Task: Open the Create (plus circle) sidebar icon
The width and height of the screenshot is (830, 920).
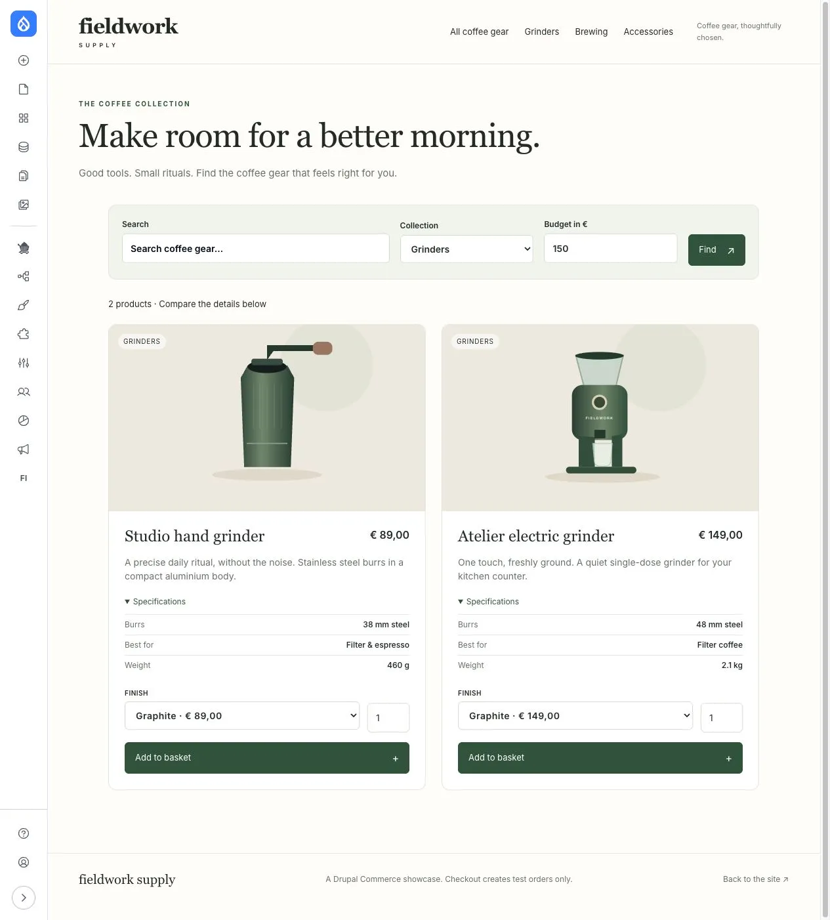Action: point(24,60)
